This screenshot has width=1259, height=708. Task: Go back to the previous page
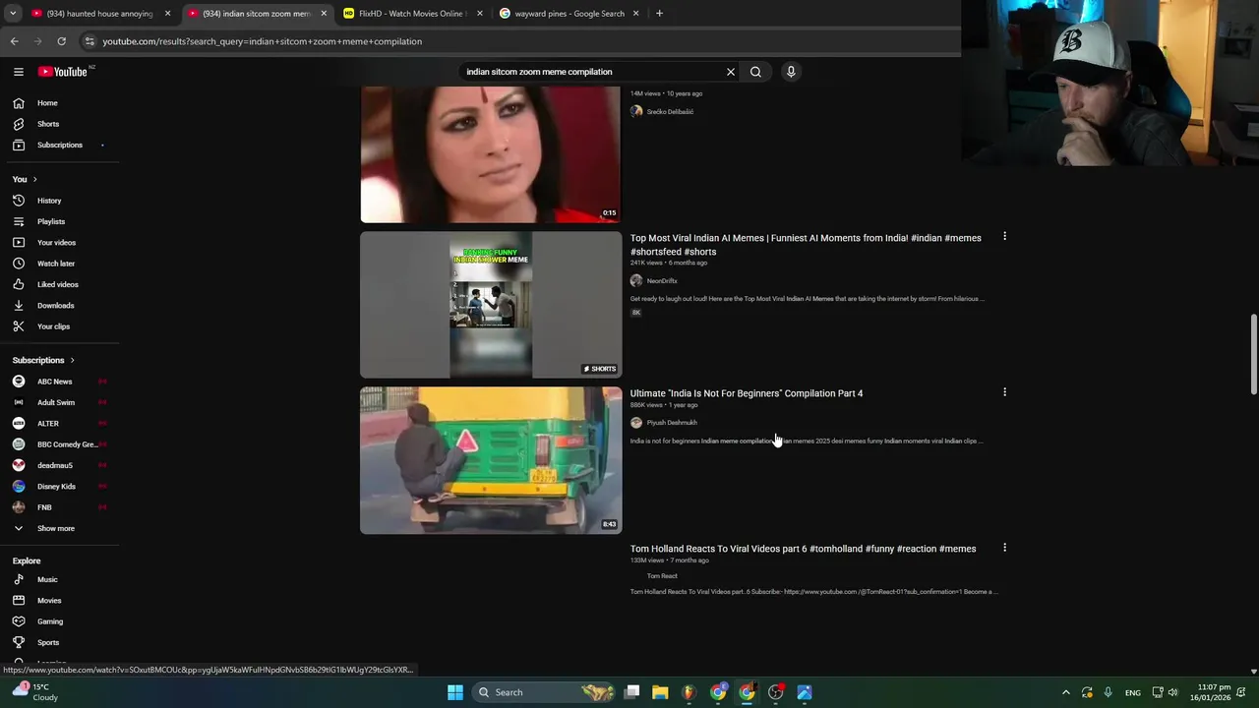tap(14, 41)
